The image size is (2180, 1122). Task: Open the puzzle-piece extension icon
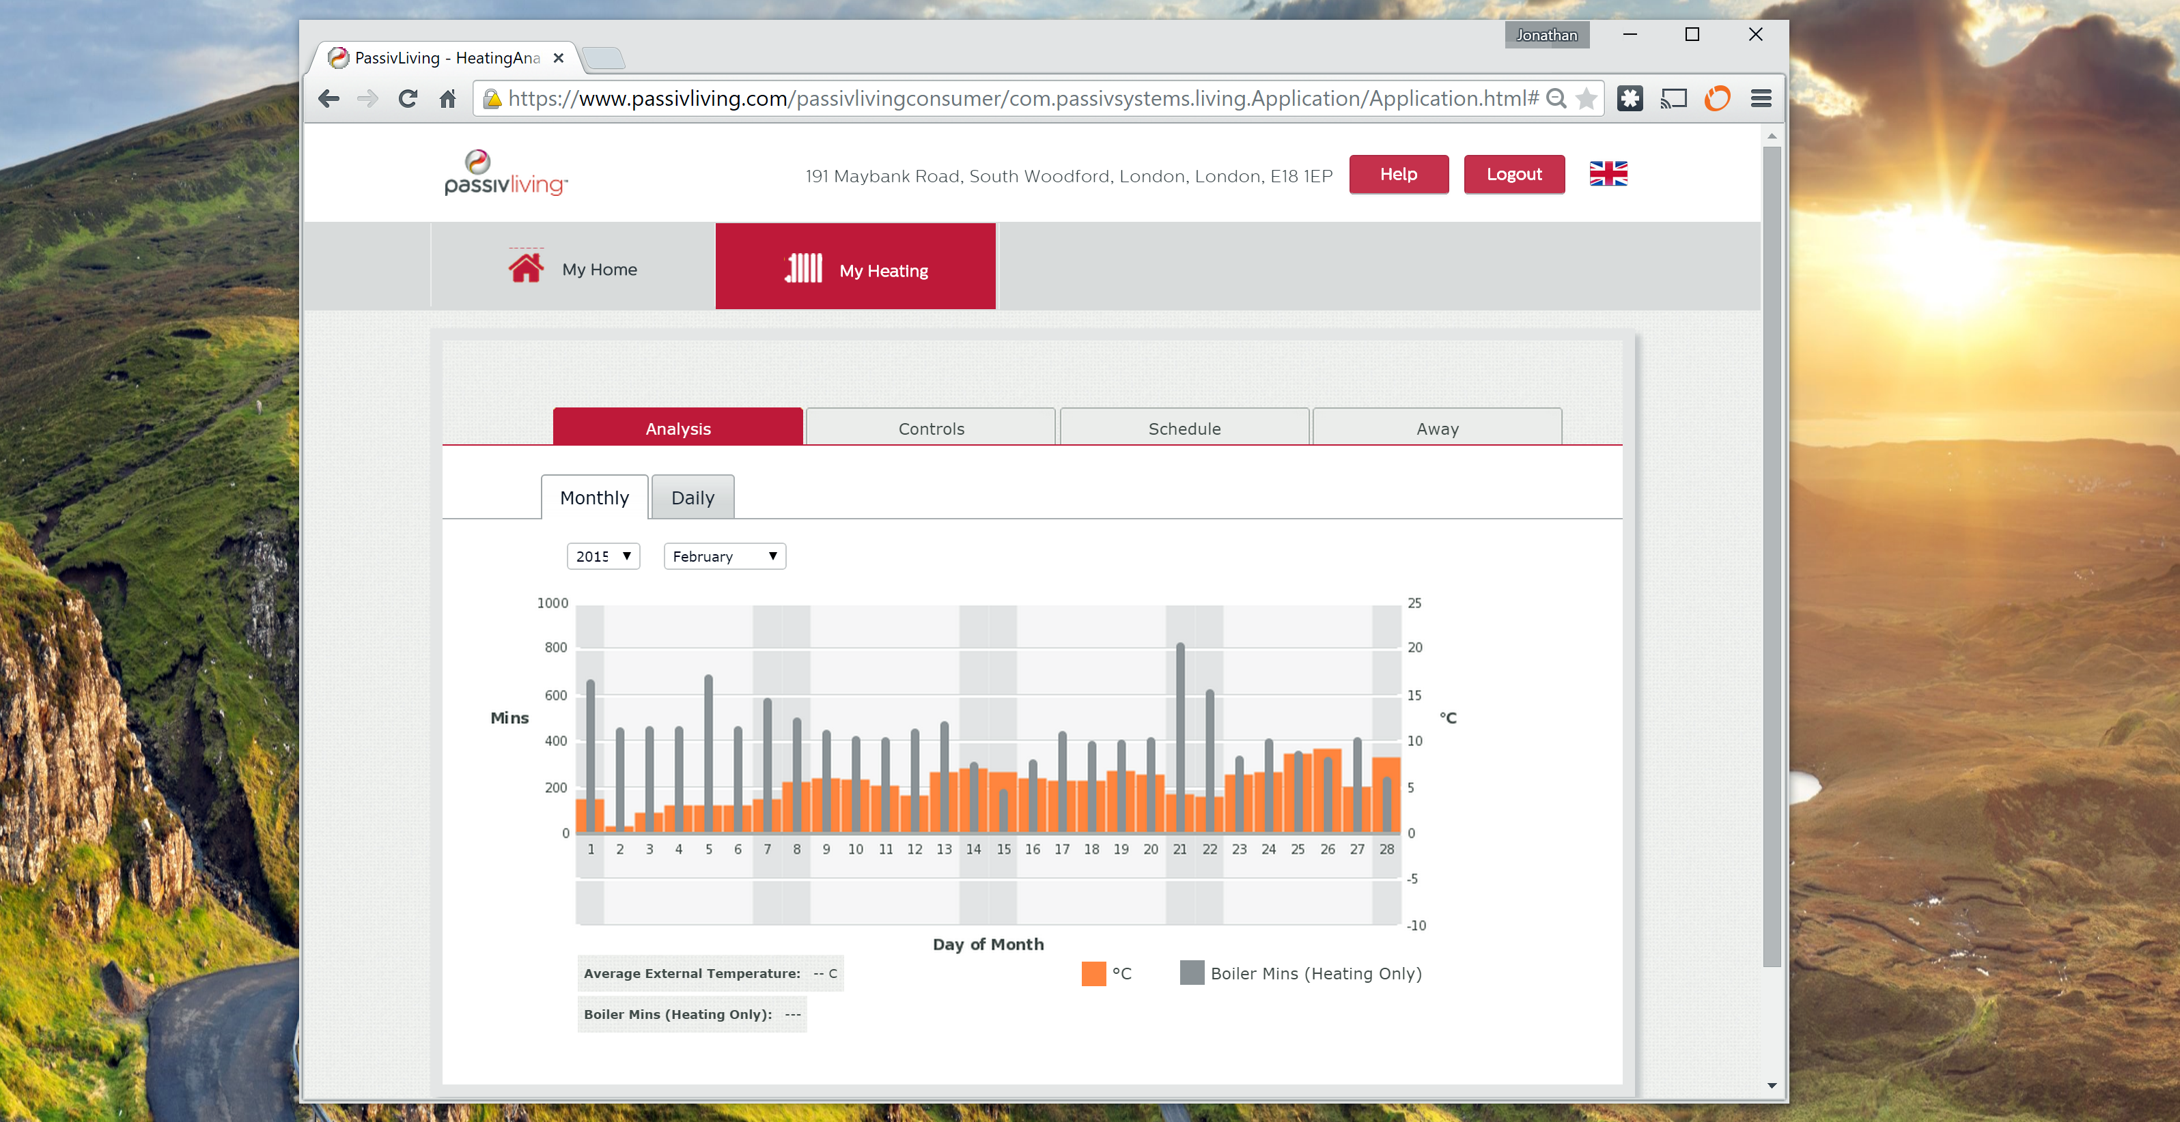1630,99
